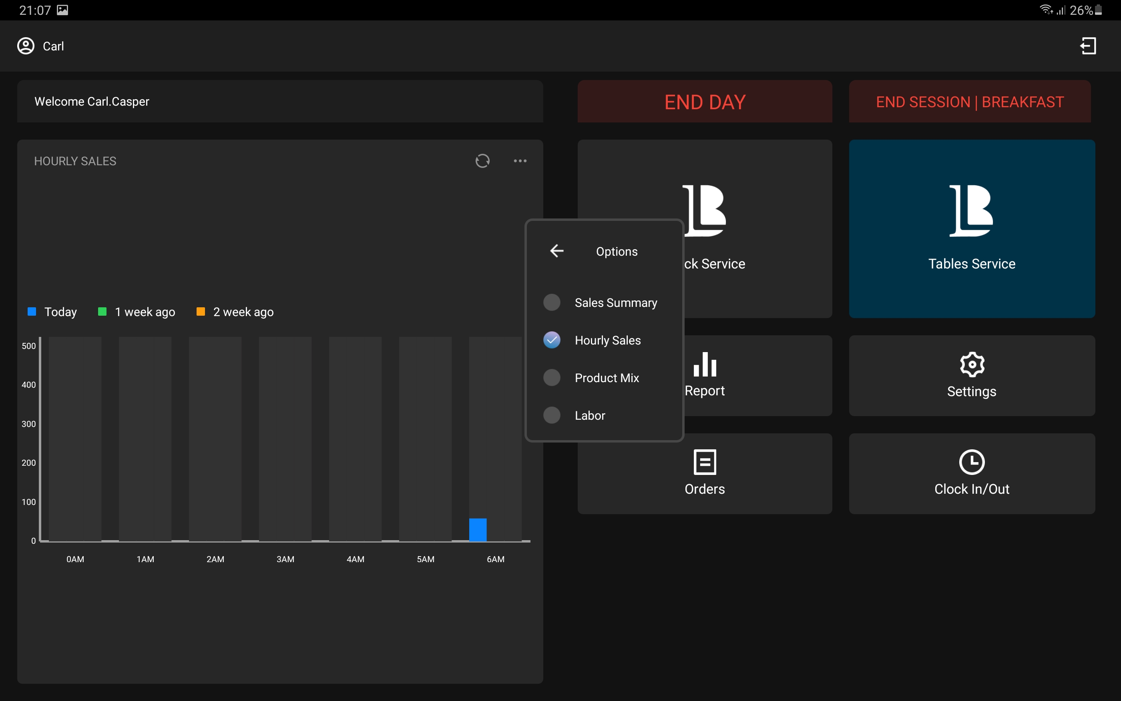The width and height of the screenshot is (1121, 701).
Task: Open Orders via the receipt icon
Action: click(x=705, y=462)
